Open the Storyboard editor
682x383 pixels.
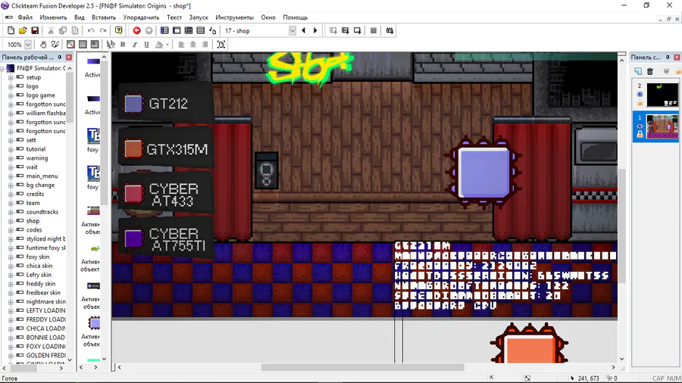click(x=164, y=30)
